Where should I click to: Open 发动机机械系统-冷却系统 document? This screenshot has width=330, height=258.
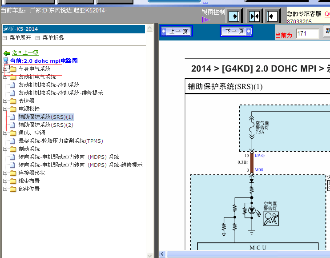point(49,85)
